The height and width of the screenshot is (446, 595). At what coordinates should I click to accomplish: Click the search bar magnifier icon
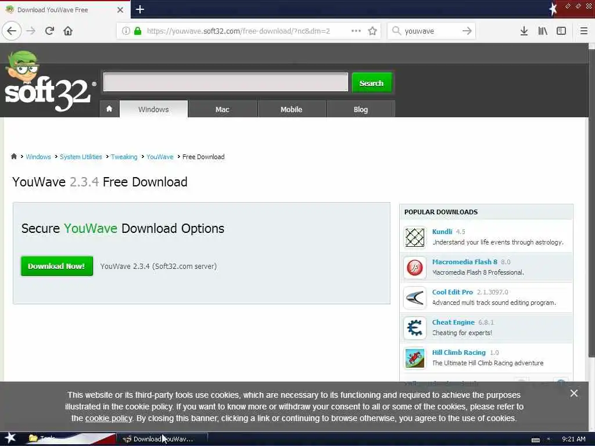pyautogui.click(x=396, y=31)
